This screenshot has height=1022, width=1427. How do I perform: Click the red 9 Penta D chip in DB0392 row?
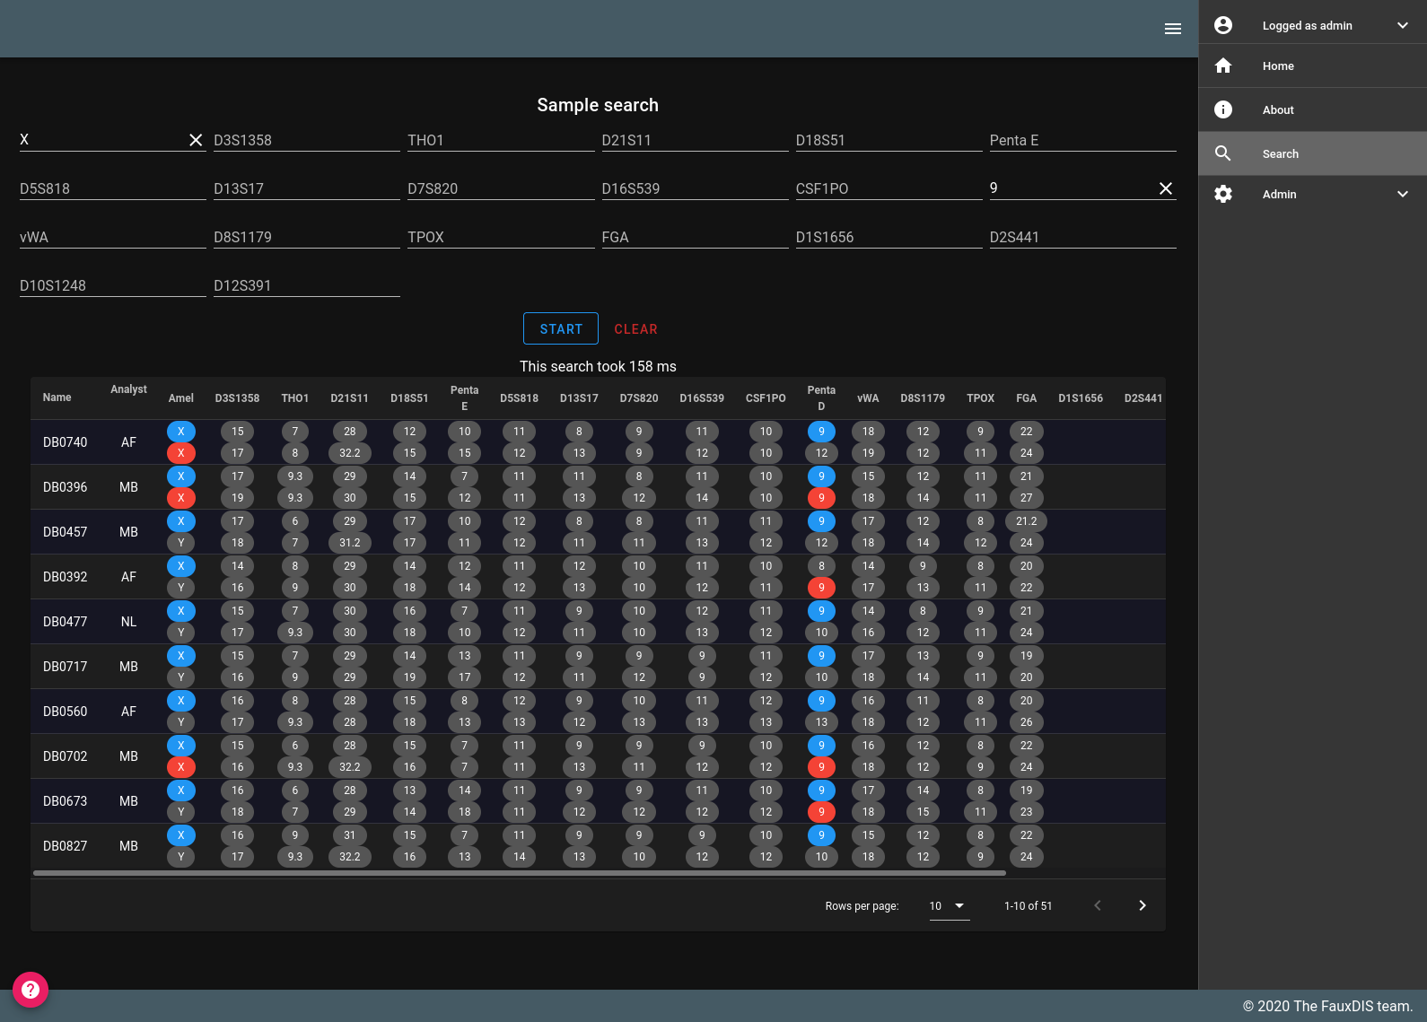pyautogui.click(x=821, y=588)
